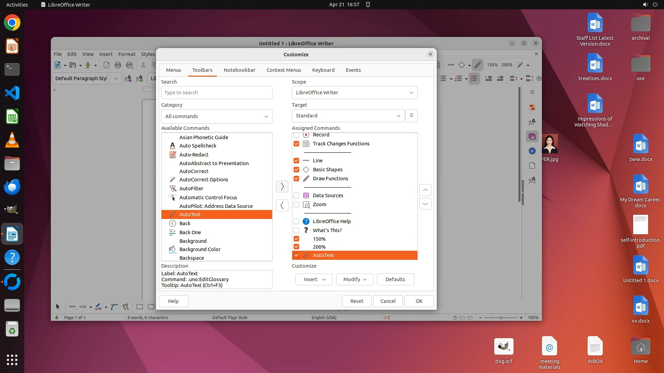Expand the Category All commands dropdown
Image resolution: width=664 pixels, height=373 pixels.
(x=216, y=116)
